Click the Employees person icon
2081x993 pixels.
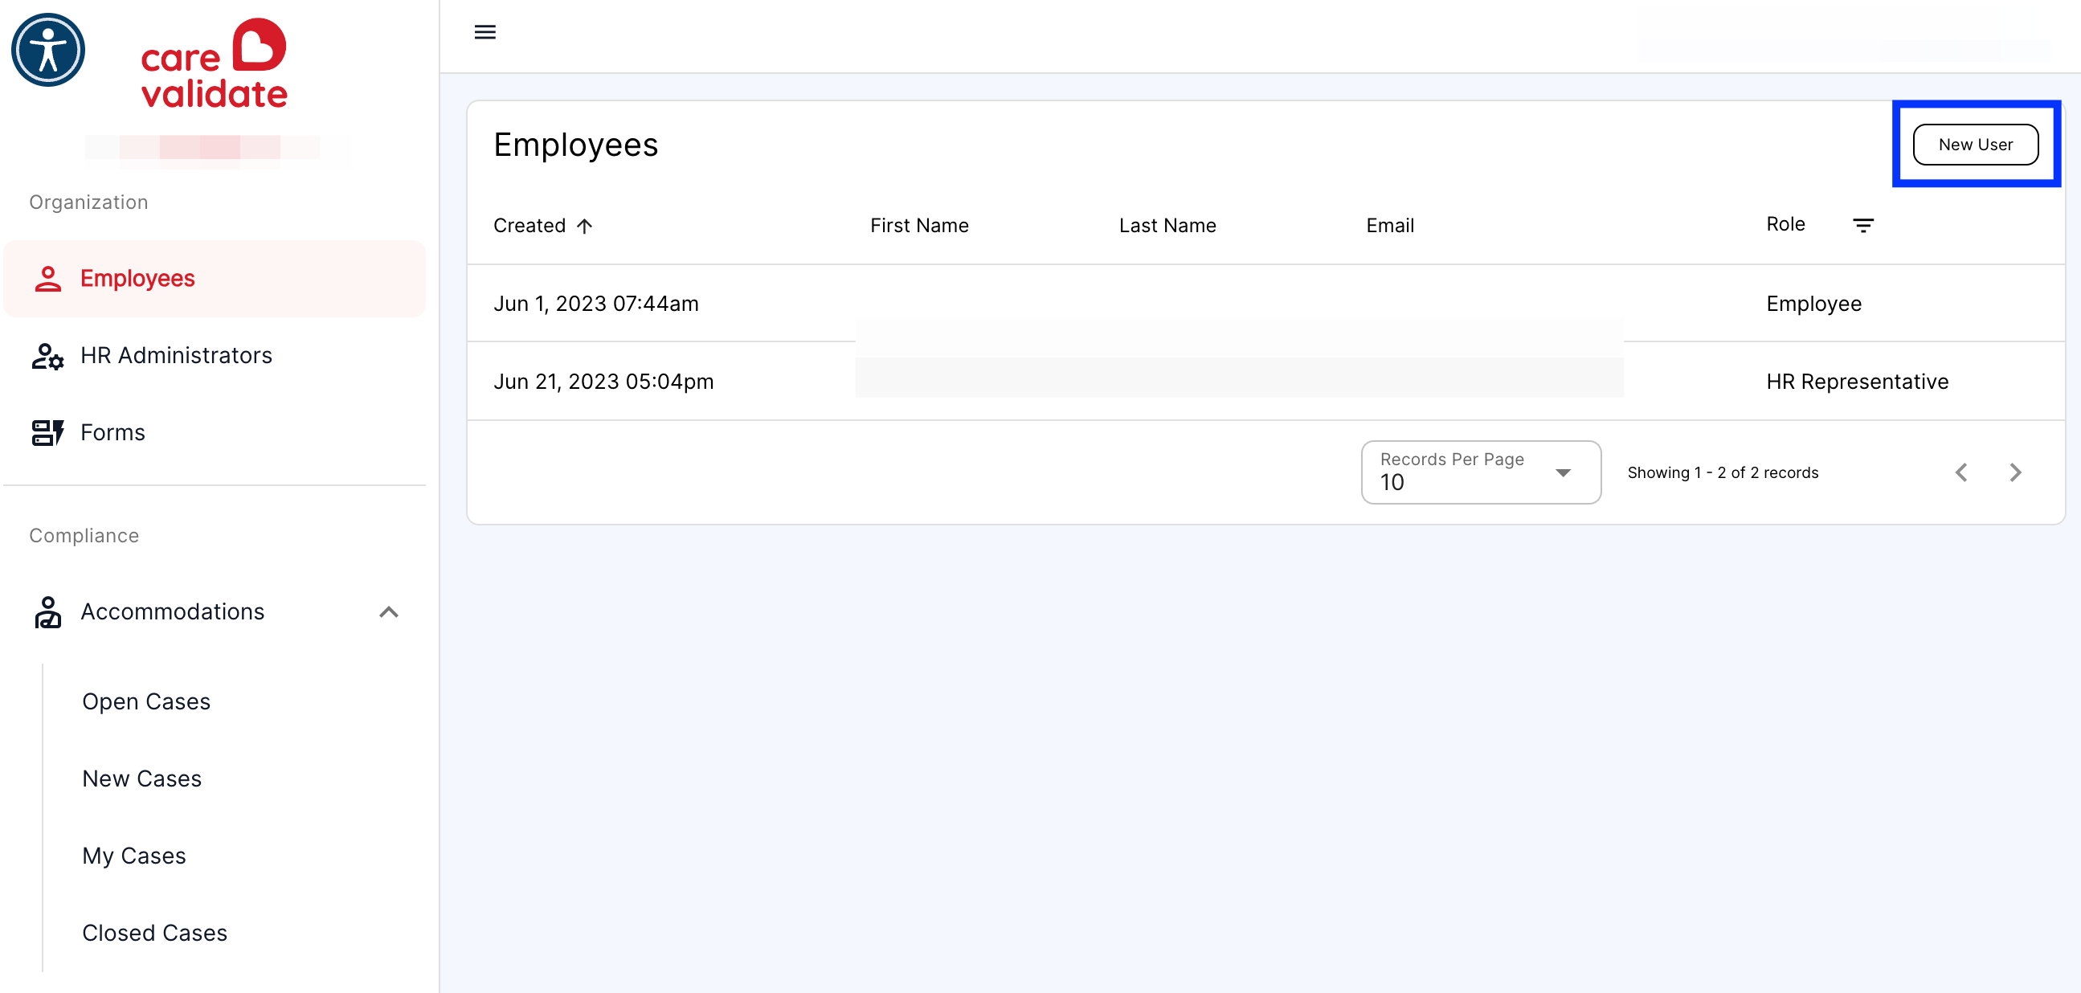click(x=47, y=279)
